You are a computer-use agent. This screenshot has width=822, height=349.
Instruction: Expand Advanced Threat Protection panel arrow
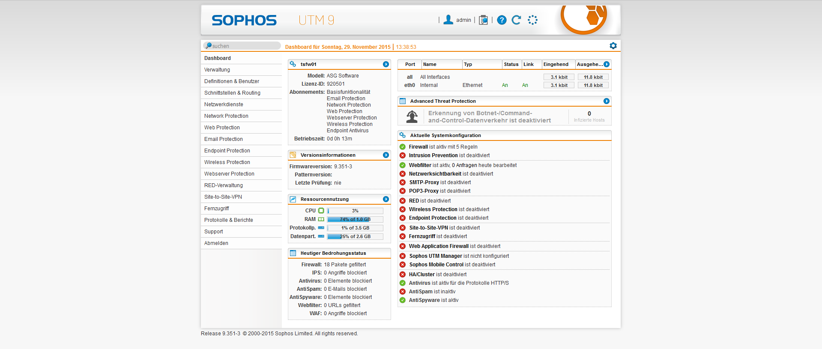pyautogui.click(x=607, y=101)
